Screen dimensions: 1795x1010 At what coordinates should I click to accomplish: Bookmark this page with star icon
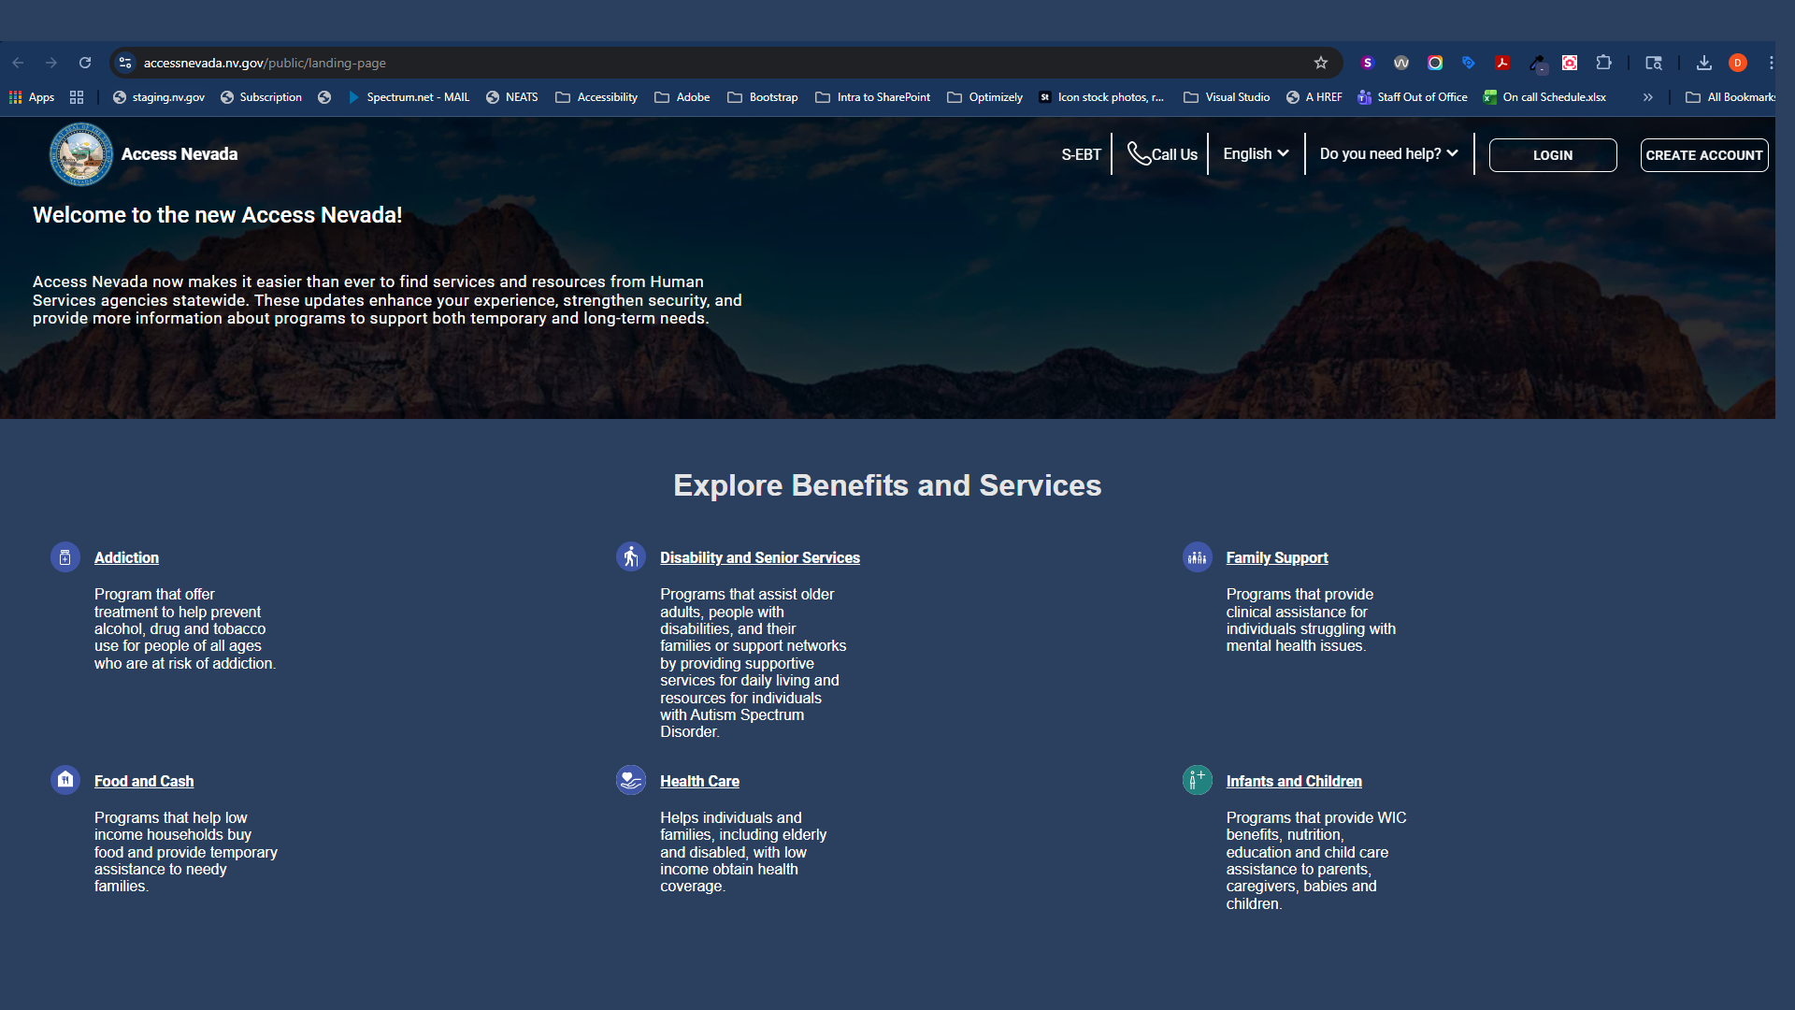click(1320, 63)
